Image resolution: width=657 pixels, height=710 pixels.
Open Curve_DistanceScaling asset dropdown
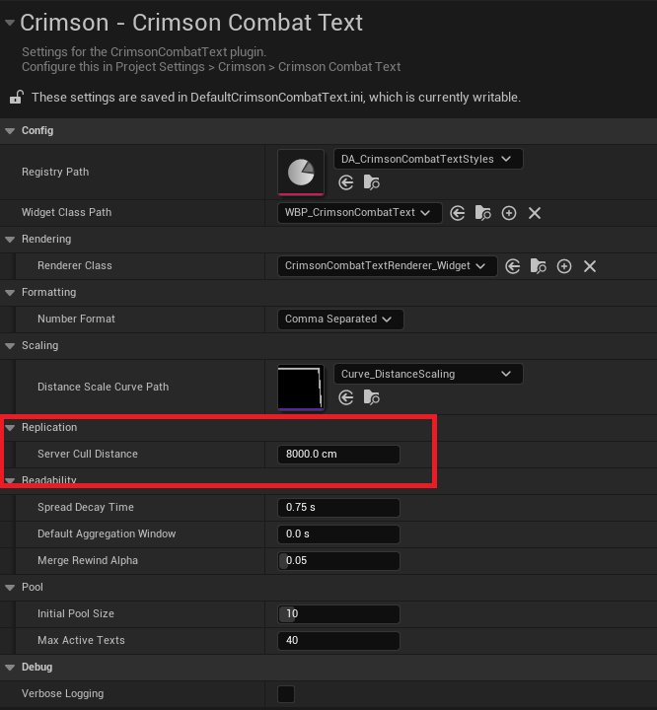(x=428, y=374)
